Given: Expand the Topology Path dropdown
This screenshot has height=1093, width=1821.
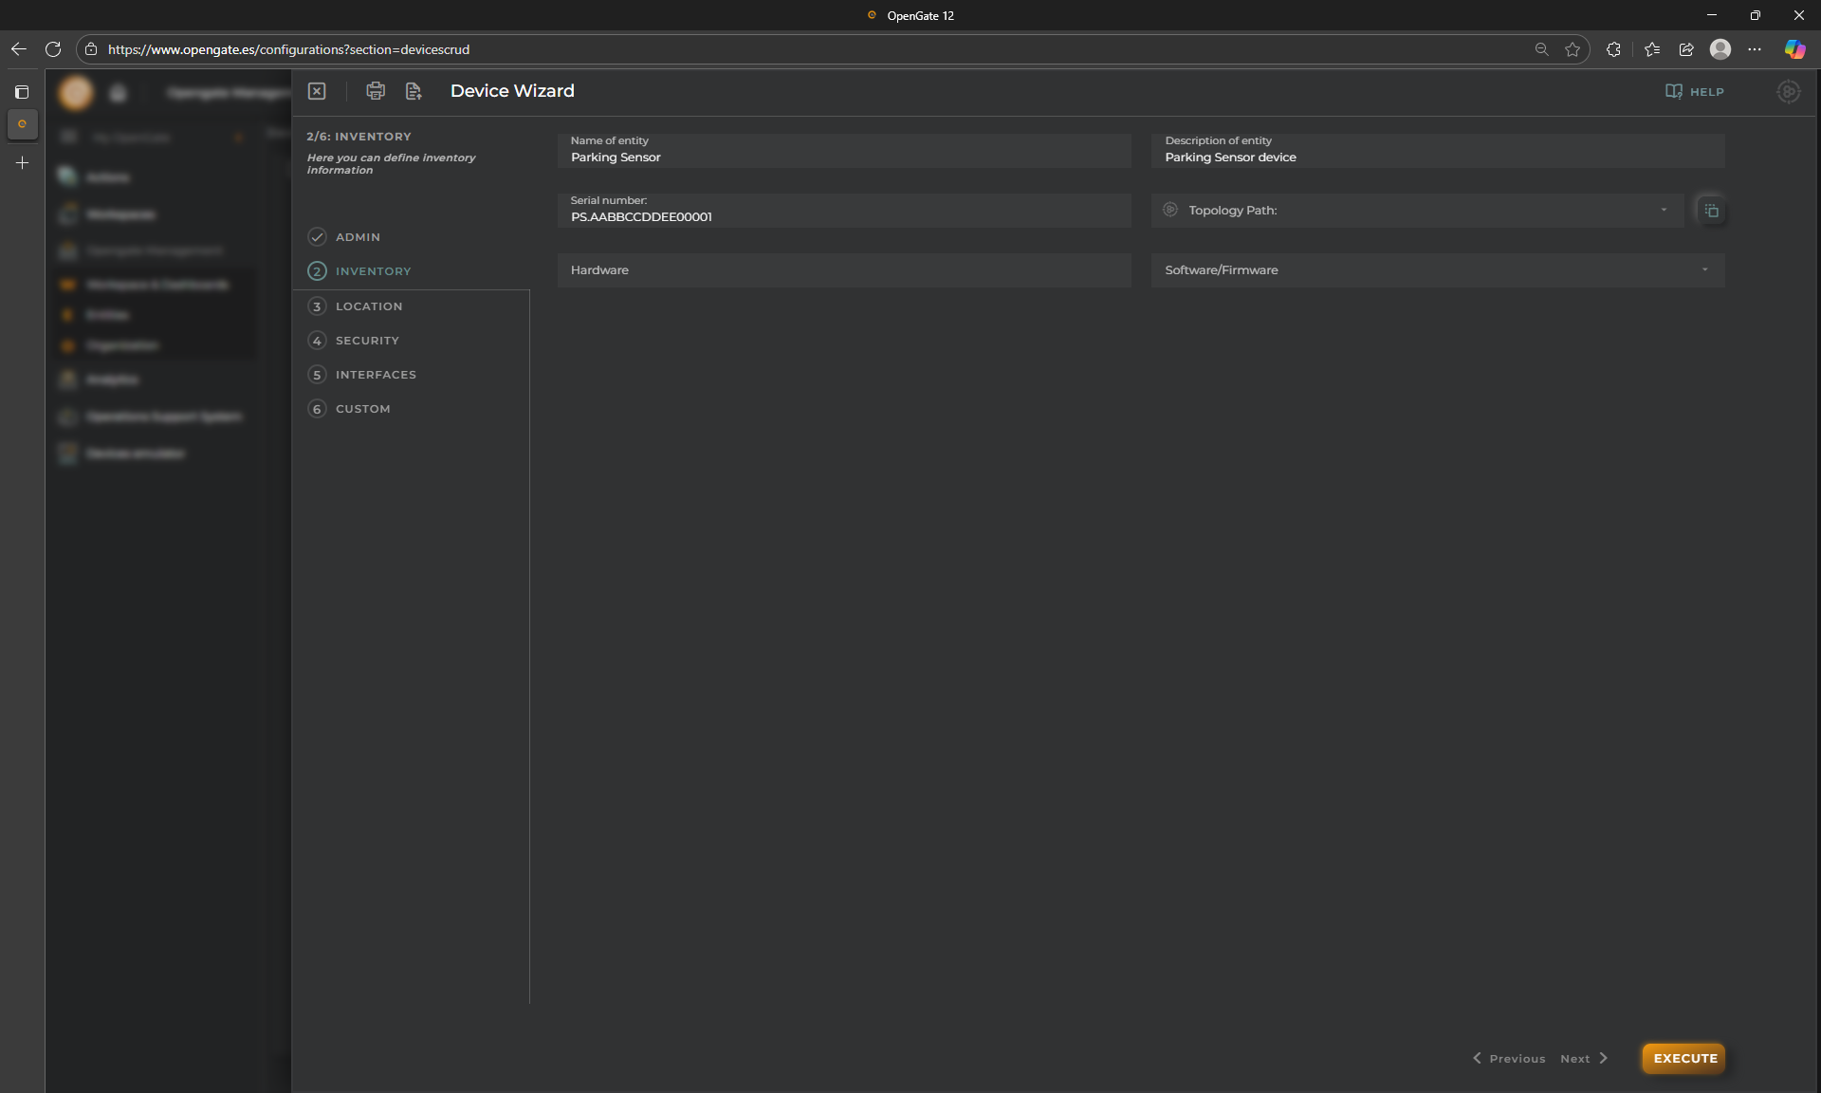Looking at the screenshot, I should [x=1664, y=211].
